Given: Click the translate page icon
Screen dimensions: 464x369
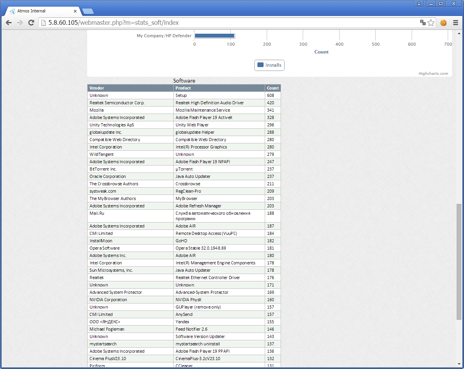Looking at the screenshot, I should [423, 22].
